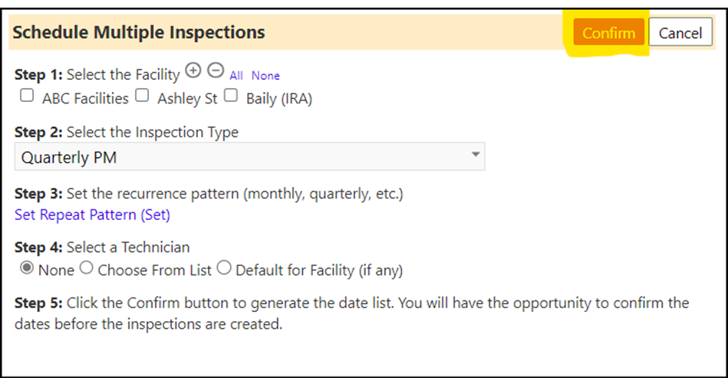728x378 pixels.
Task: Open the Set Repeat Pattern (Set) link
Action: click(x=92, y=215)
